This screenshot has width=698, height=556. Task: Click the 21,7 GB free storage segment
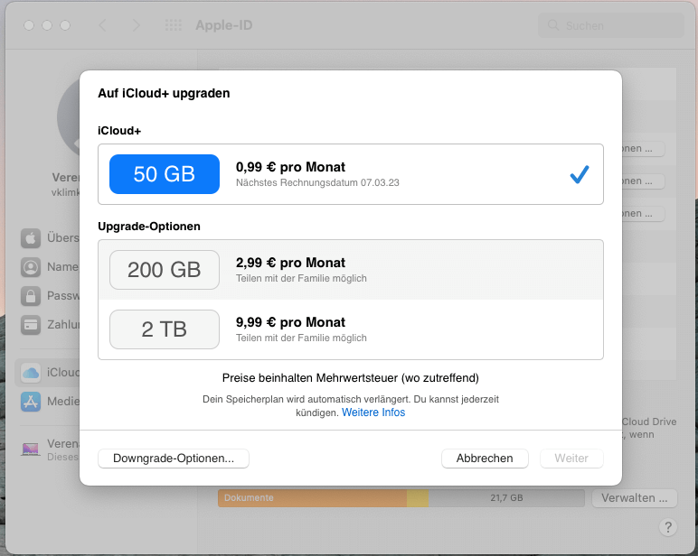[x=506, y=497]
